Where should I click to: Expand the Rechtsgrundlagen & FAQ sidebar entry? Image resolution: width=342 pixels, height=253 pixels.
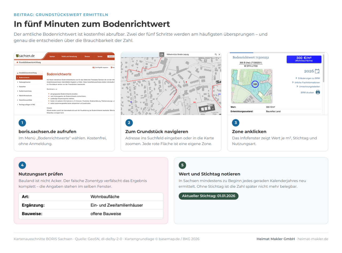(29, 104)
